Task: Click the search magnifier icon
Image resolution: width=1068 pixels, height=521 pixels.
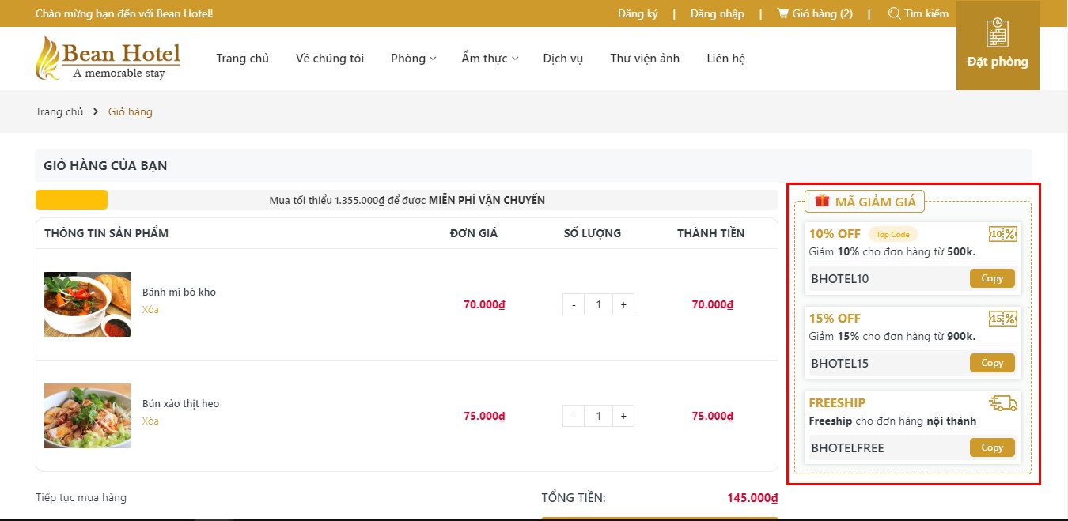Action: tap(895, 13)
